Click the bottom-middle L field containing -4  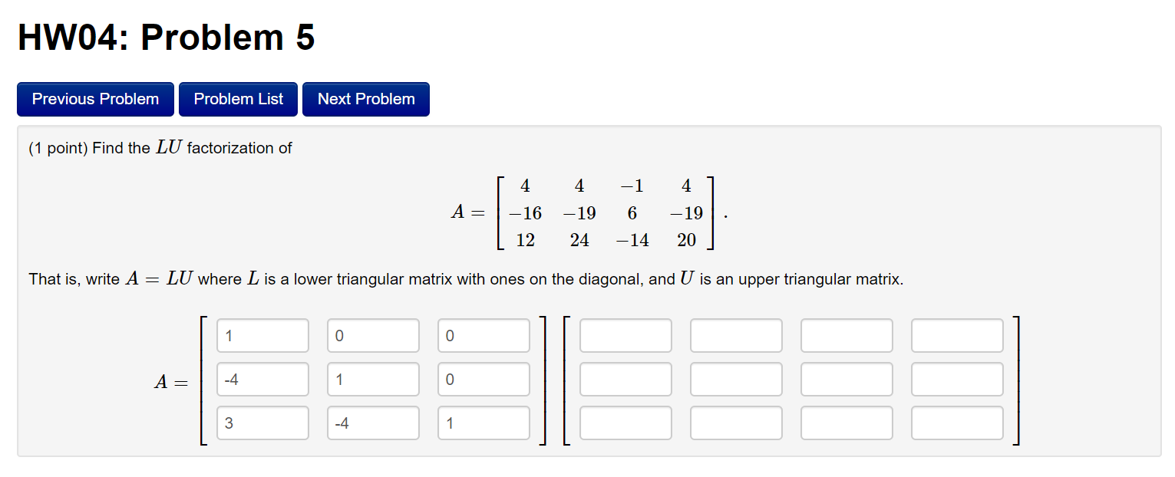click(x=373, y=423)
